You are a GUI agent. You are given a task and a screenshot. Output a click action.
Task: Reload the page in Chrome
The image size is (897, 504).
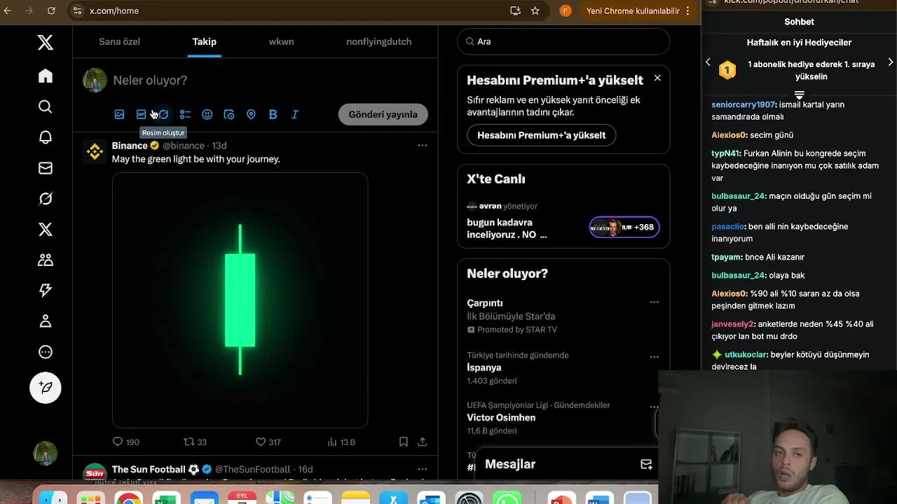coord(51,10)
